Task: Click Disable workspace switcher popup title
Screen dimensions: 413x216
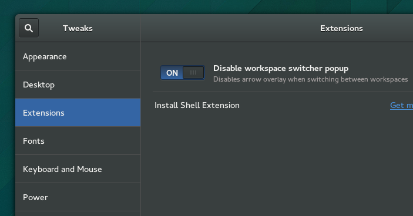Action: [281, 69]
